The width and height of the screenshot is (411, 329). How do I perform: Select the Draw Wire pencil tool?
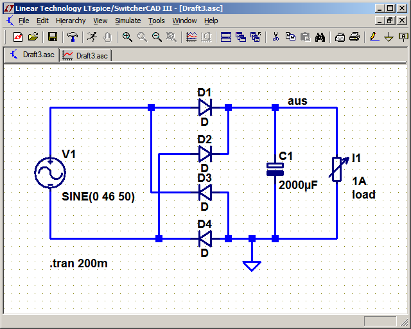[x=374, y=37]
